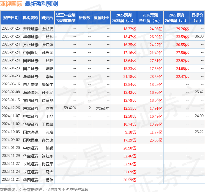This screenshot has height=192, width=205.
Task: Select 国信证券 institution cell
Action: click(31, 61)
